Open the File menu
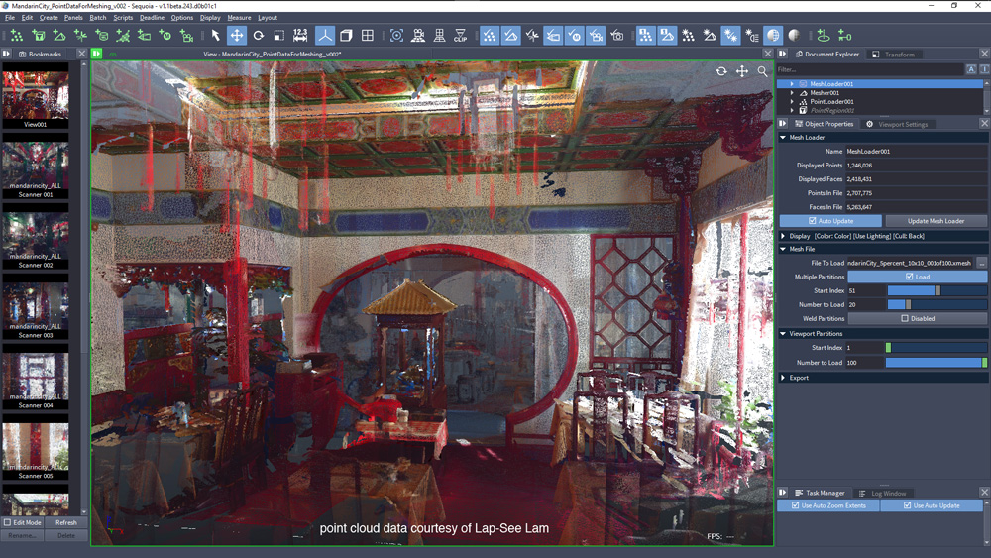 10,18
